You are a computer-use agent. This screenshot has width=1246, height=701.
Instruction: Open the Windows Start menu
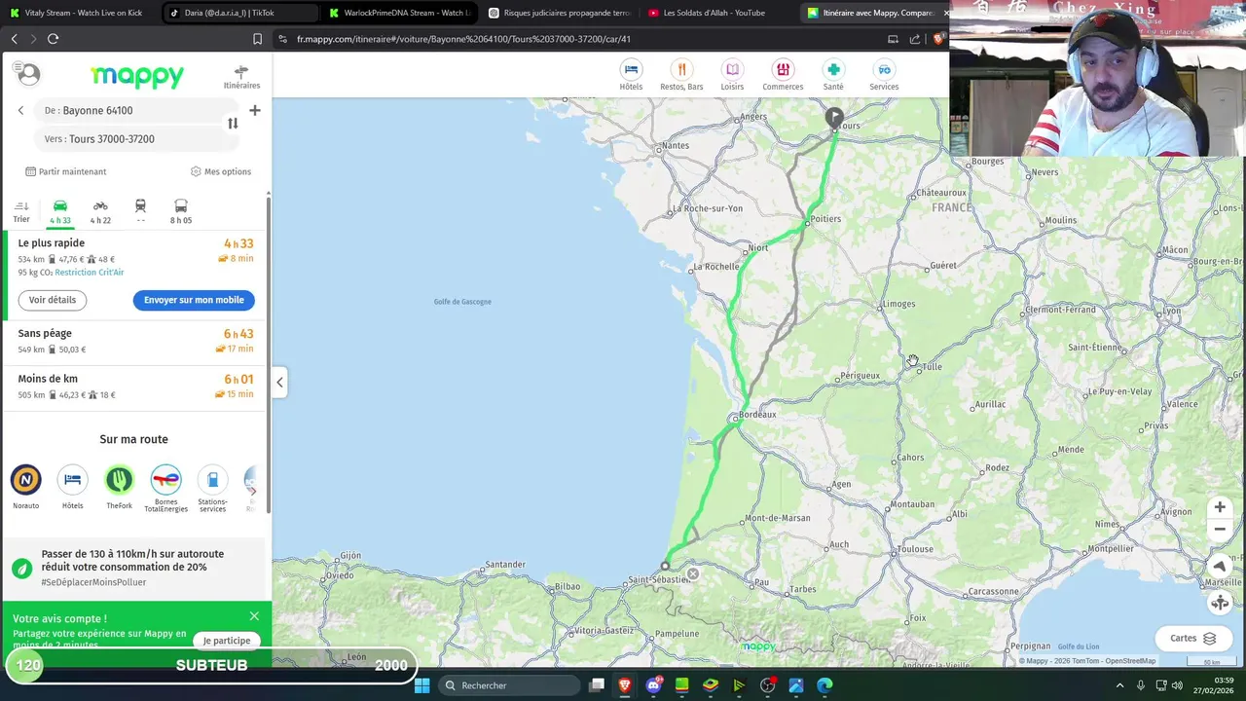[421, 685]
